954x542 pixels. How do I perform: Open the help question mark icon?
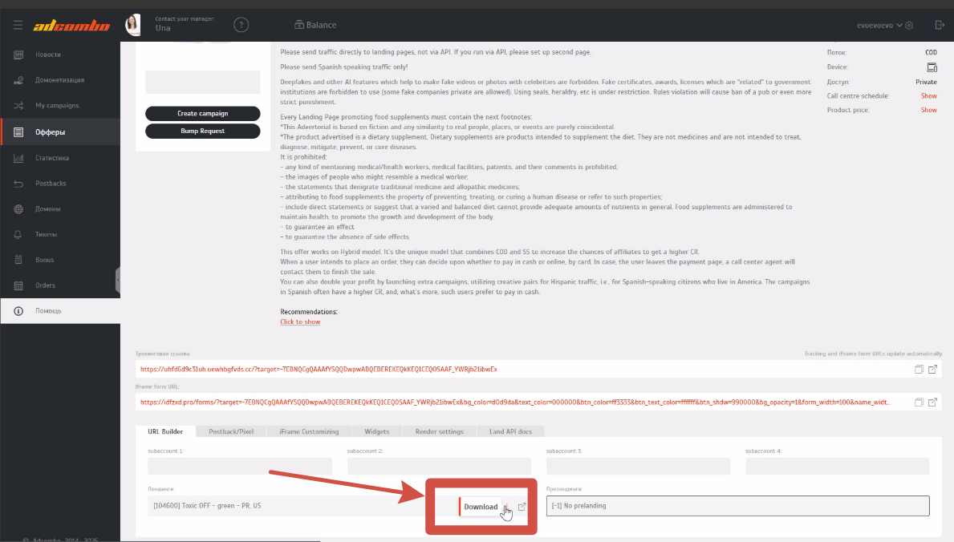pos(241,25)
